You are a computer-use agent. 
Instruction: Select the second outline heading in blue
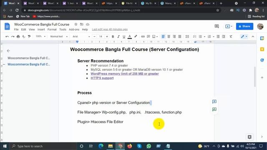point(29,64)
